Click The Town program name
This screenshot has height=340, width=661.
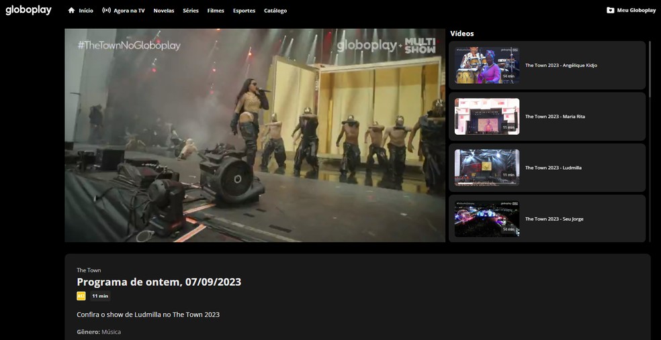click(89, 270)
